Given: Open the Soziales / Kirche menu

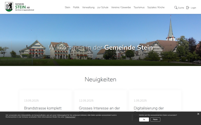Looking at the screenshot, I should pyautogui.click(x=156, y=7).
